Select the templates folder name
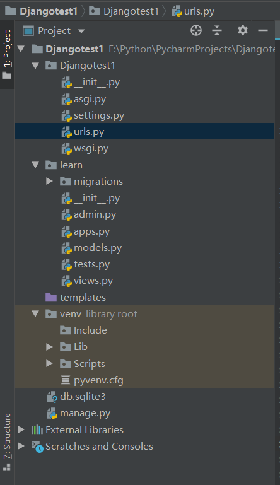Screen dimensions: 280x485 pyautogui.click(x=83, y=298)
